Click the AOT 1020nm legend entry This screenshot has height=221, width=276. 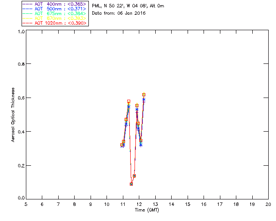point(54,23)
